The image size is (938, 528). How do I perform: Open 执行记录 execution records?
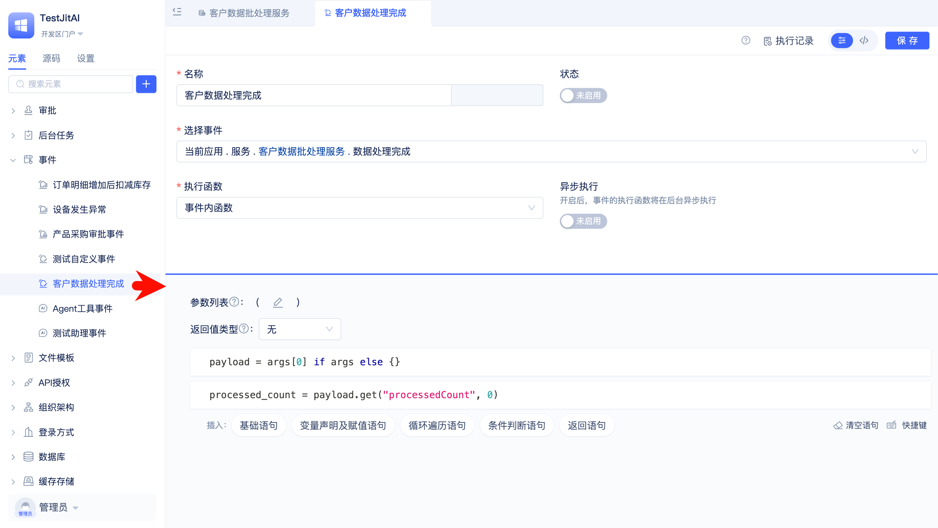pyautogui.click(x=788, y=41)
